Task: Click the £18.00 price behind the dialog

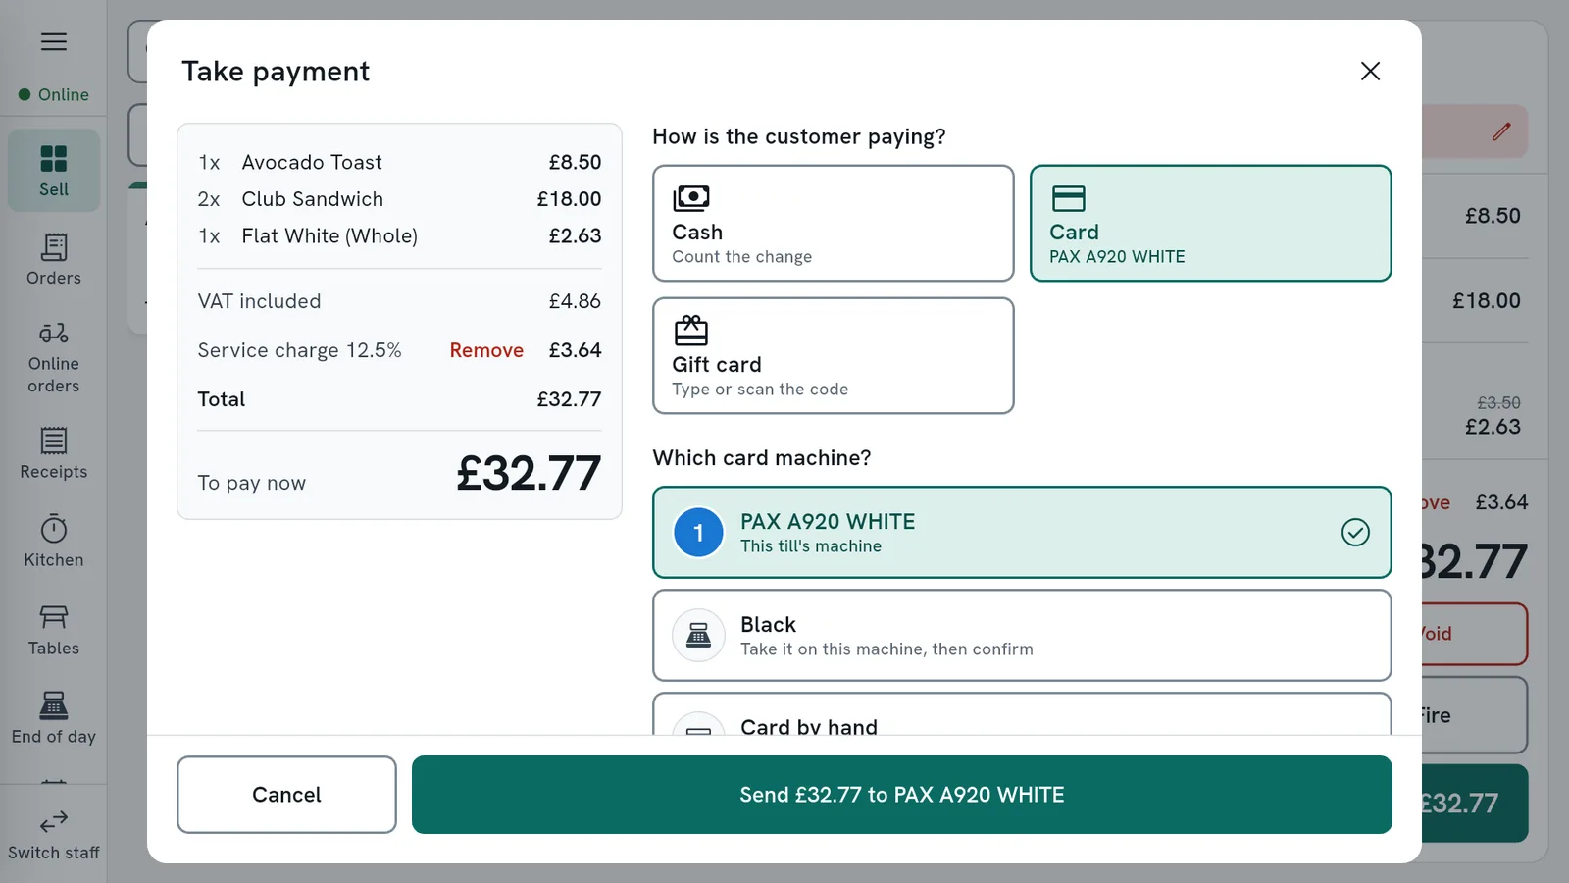Action: click(x=1487, y=301)
